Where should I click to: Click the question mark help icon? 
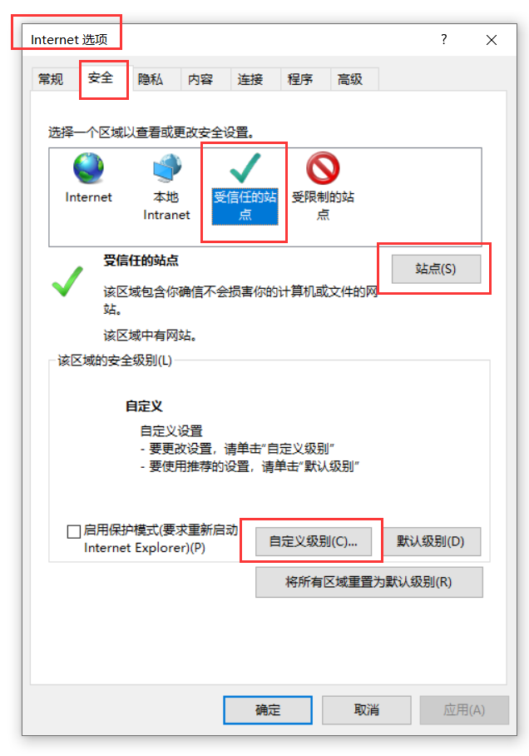(x=444, y=39)
